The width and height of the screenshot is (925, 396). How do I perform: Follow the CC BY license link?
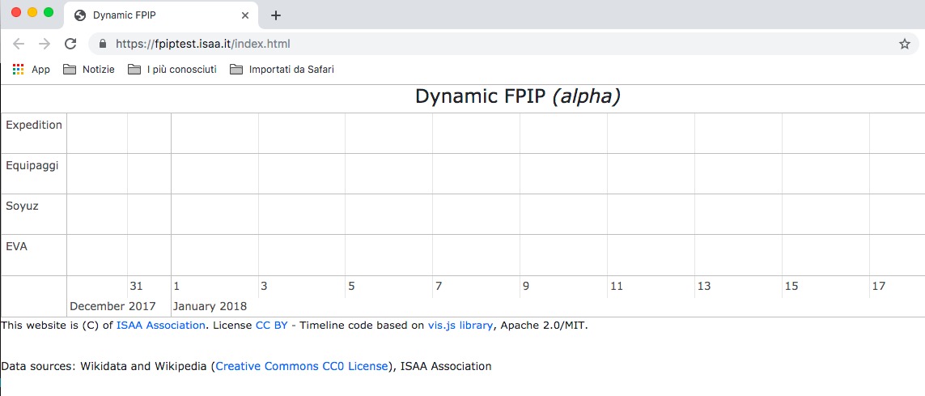(271, 326)
